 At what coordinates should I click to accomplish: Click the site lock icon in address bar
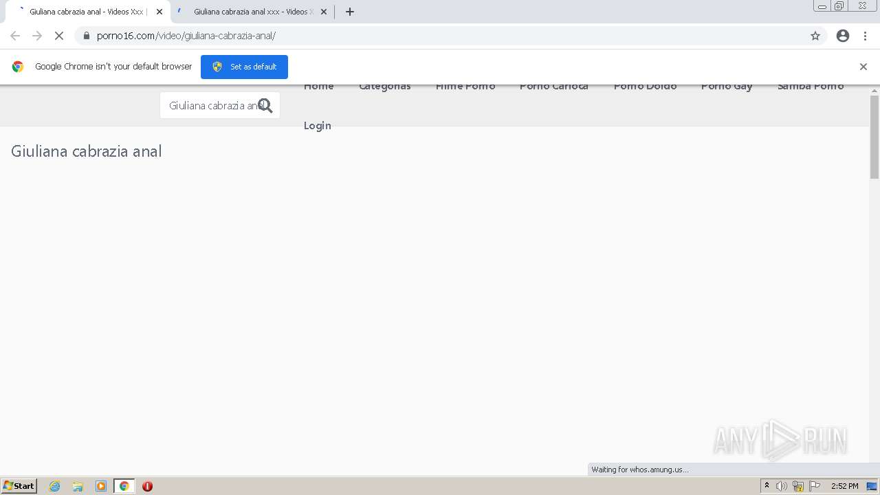pos(86,36)
